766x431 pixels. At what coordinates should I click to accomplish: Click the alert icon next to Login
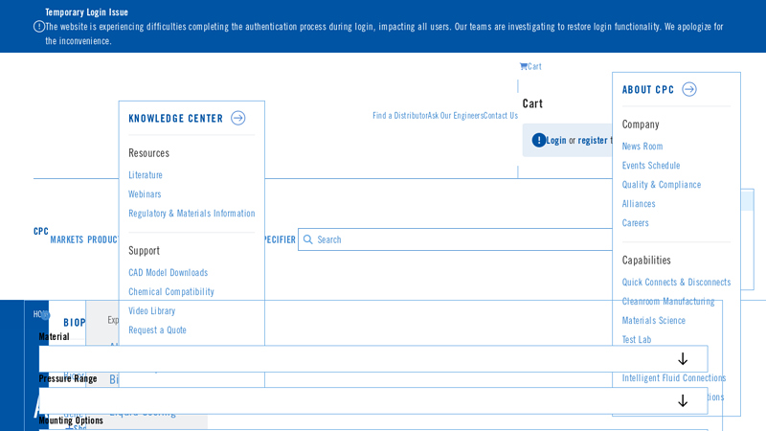[x=539, y=140]
